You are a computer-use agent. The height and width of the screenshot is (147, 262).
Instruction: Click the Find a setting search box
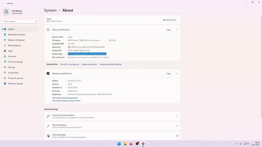pos(20,21)
